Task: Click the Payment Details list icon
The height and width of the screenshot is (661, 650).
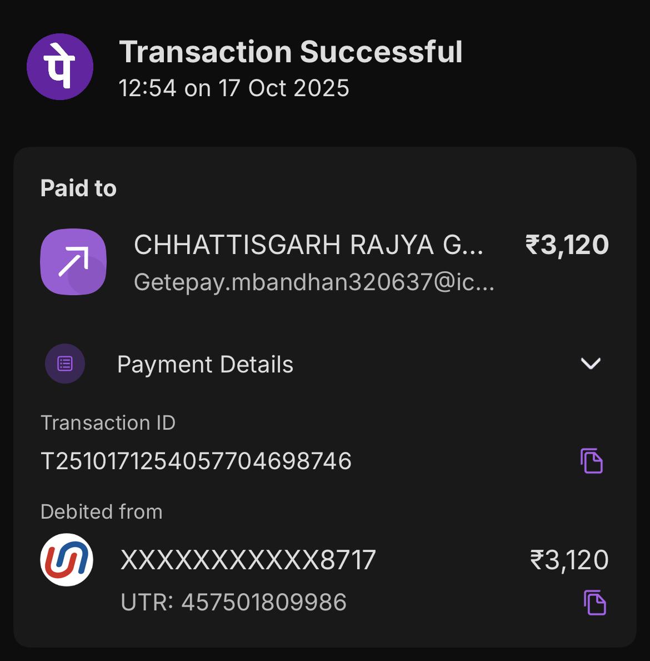Action: click(65, 364)
